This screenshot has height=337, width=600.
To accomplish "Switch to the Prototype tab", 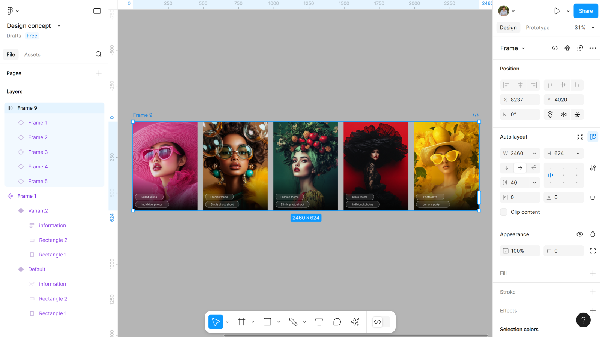I will coord(537,27).
